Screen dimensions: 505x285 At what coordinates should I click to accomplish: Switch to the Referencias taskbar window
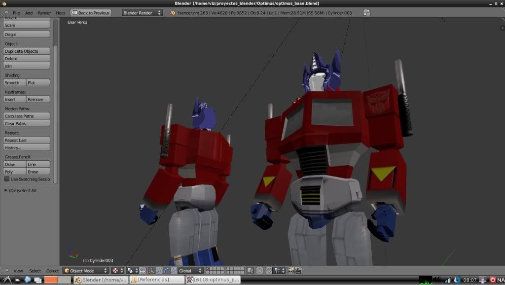pos(156,280)
